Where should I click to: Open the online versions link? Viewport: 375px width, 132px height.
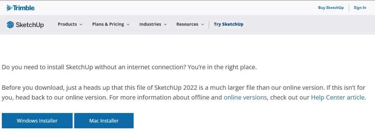click(245, 97)
